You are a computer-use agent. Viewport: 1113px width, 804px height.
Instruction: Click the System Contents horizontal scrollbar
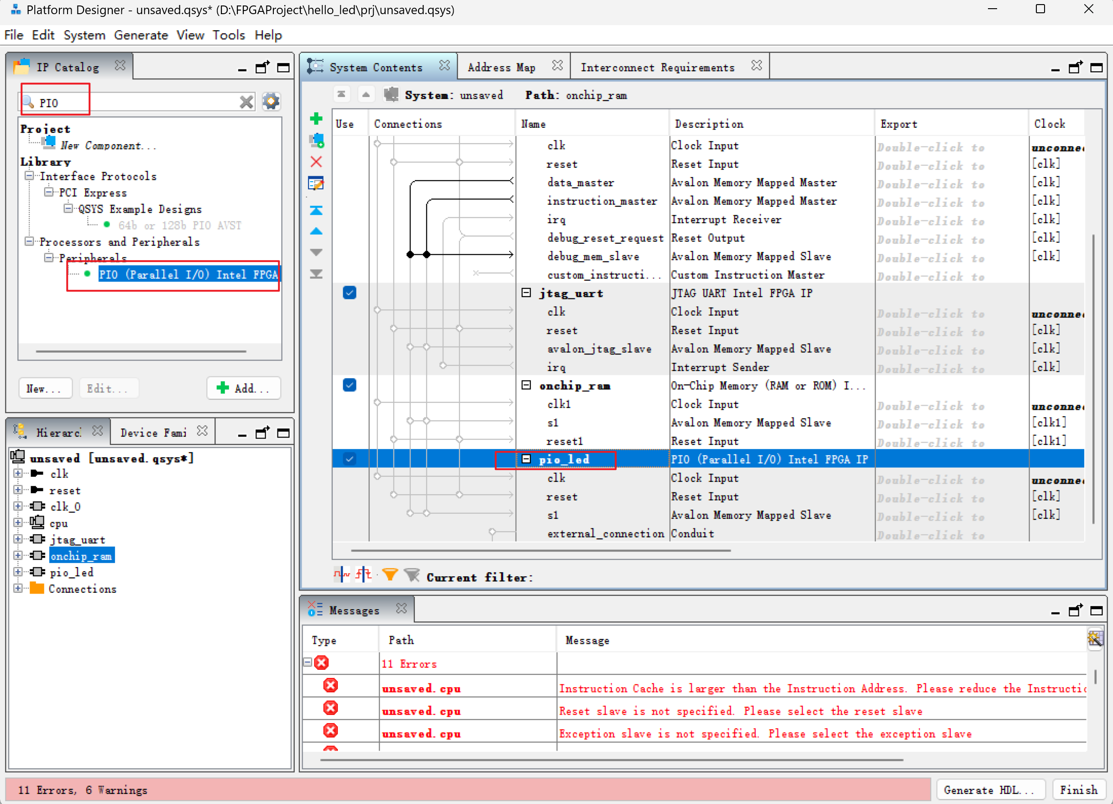541,550
